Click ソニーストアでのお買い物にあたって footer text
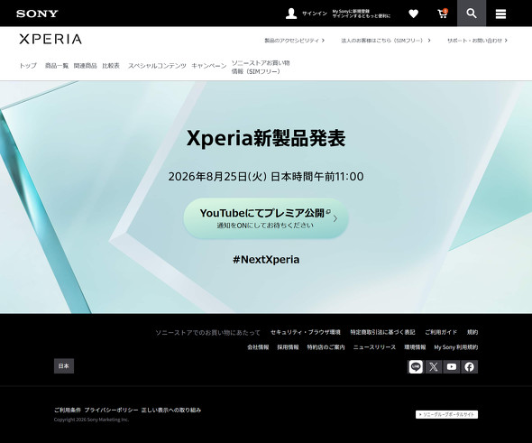This screenshot has height=443, width=532. (207, 333)
